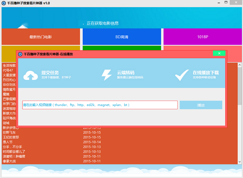Open movie 王妃的官邸 from the list
This screenshot has width=243, height=178.
click(11, 137)
